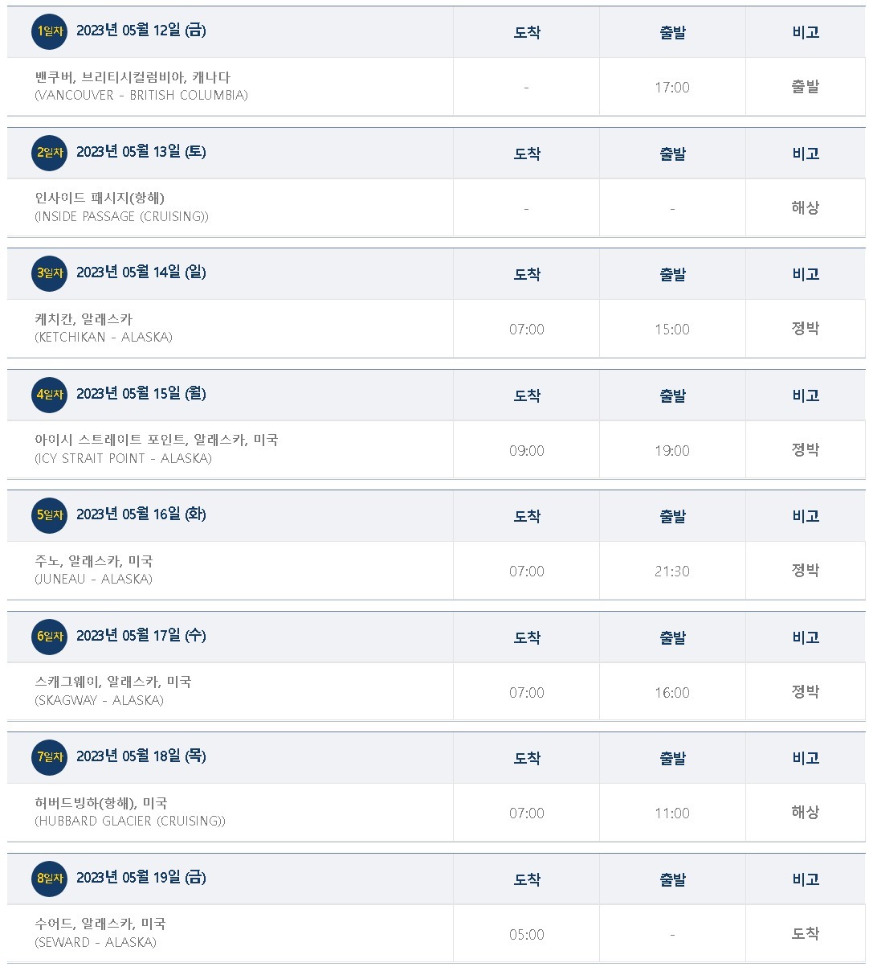Select Seward's 05:00 arrival time
The width and height of the screenshot is (869, 967).
527,935
